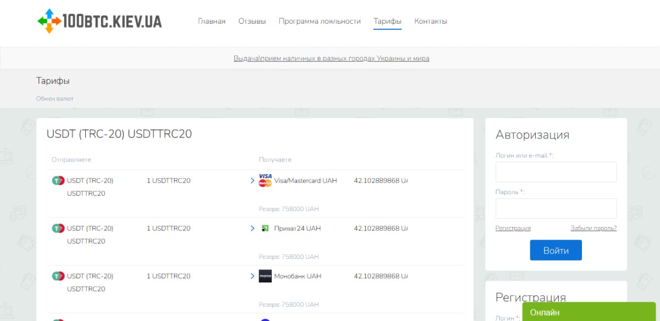
Task: Click the 42.102889868 rate in the Монобанк row
Action: tap(381, 276)
